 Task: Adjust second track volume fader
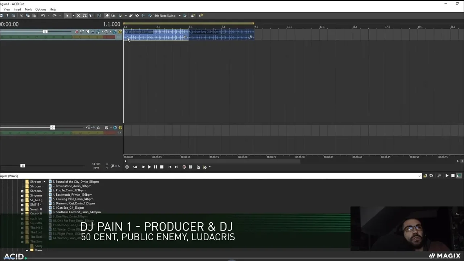(53, 127)
